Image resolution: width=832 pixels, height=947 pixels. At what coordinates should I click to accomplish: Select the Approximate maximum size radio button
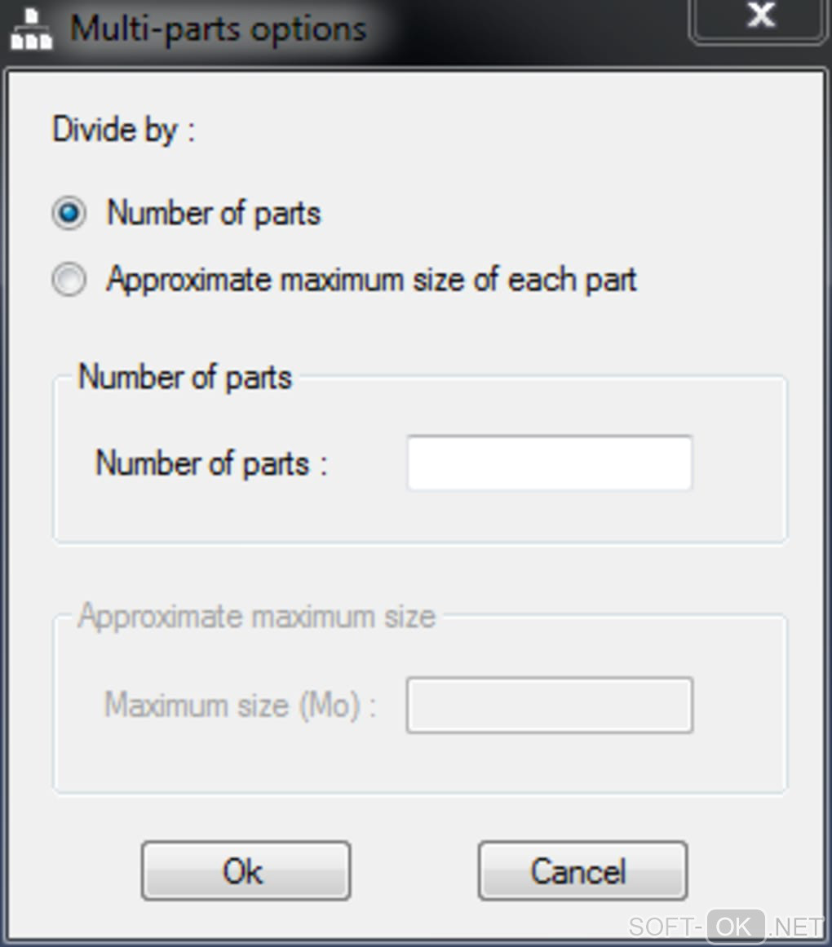click(69, 281)
